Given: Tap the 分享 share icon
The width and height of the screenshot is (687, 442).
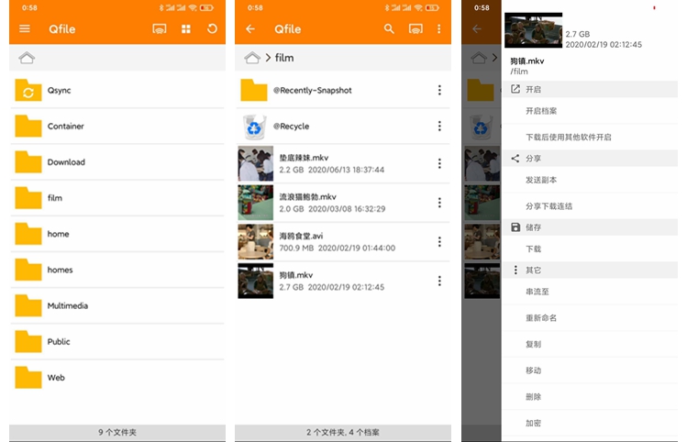Looking at the screenshot, I should [515, 158].
